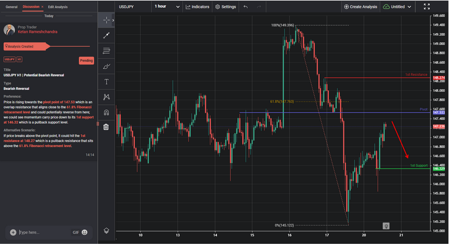Select the Discussion tab
The image size is (449, 245).
point(31,7)
